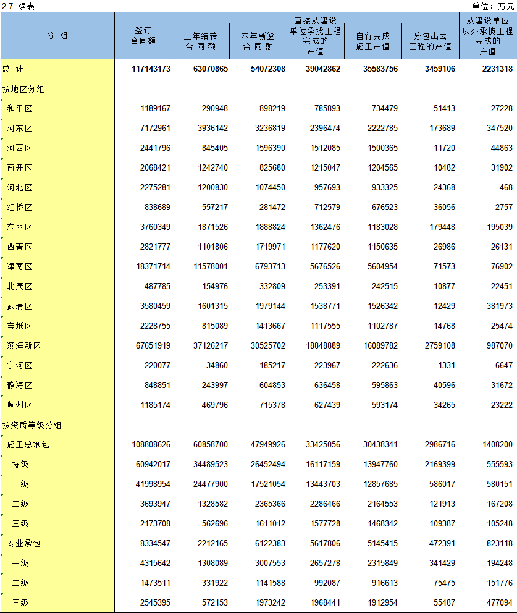
Task: Click 河北区 value 468 in last column
Action: (506, 188)
